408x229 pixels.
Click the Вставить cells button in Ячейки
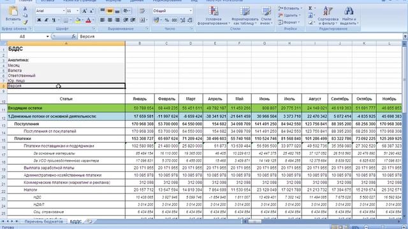[290, 8]
